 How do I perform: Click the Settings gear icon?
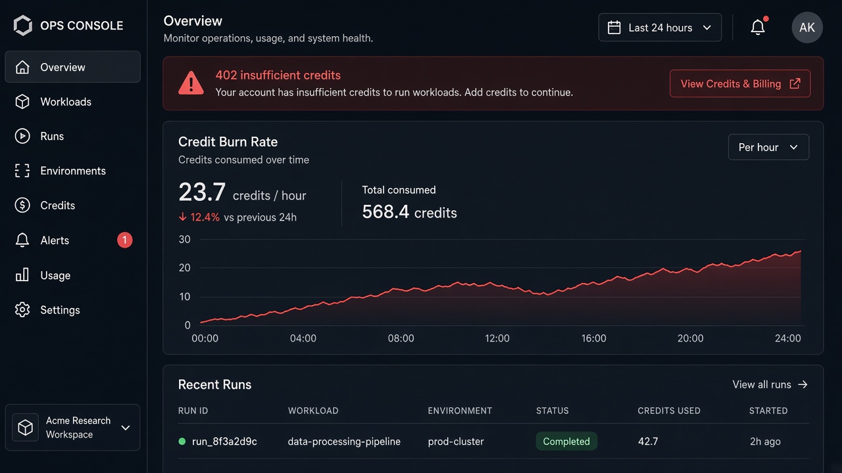[x=22, y=310]
